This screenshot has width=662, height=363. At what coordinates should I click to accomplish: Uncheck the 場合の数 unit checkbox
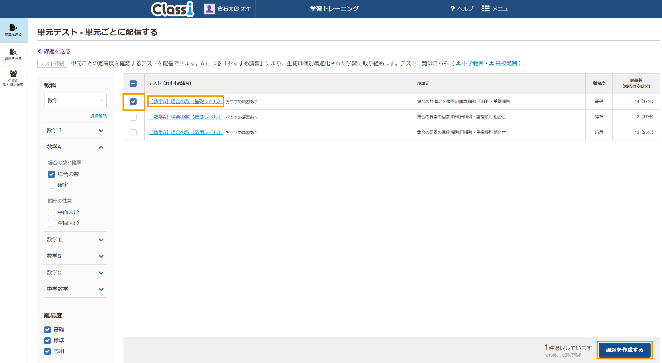51,174
